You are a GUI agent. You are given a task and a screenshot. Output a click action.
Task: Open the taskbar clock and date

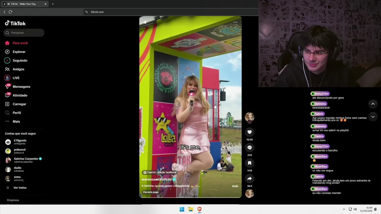pyautogui.click(x=366, y=209)
